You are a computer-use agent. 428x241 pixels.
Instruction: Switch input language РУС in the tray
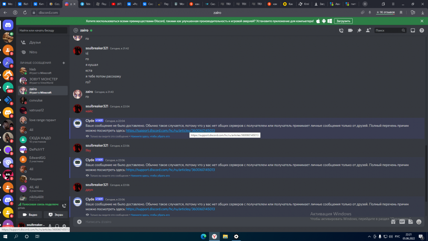(x=398, y=237)
